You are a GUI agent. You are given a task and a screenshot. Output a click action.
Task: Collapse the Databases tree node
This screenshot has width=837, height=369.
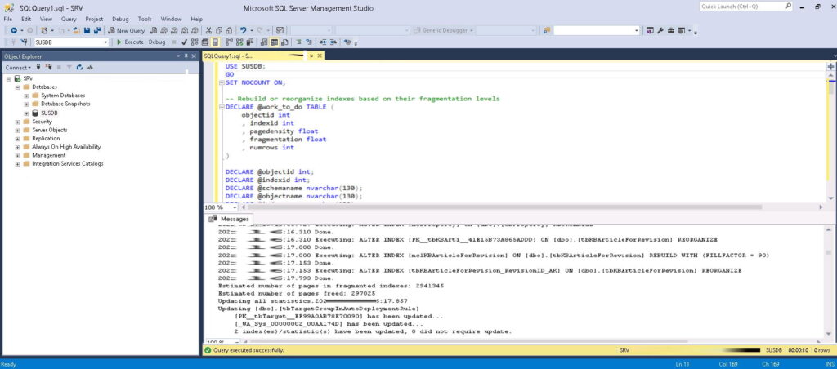[x=16, y=87]
